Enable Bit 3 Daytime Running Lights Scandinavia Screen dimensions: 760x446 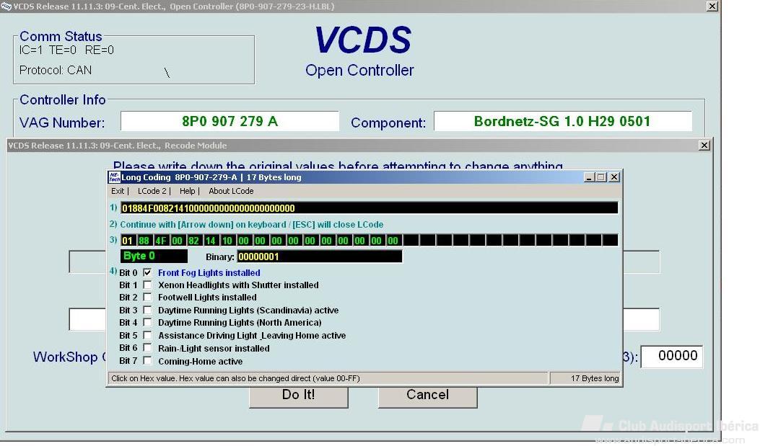tap(147, 310)
